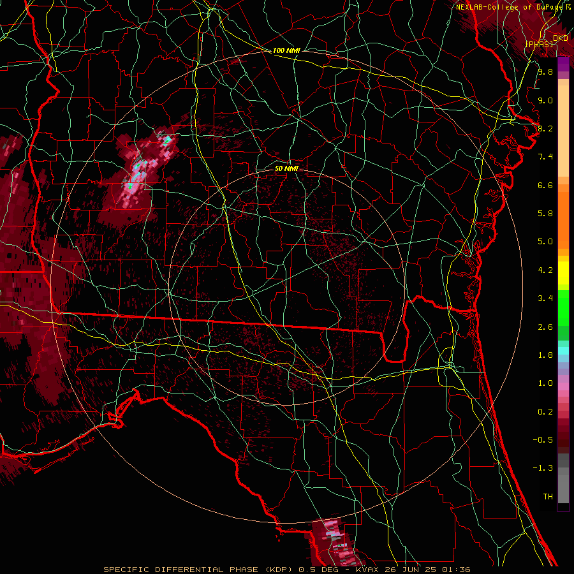574x574 pixels.
Task: Click the 50 NMI range ring label
Action: (x=286, y=168)
